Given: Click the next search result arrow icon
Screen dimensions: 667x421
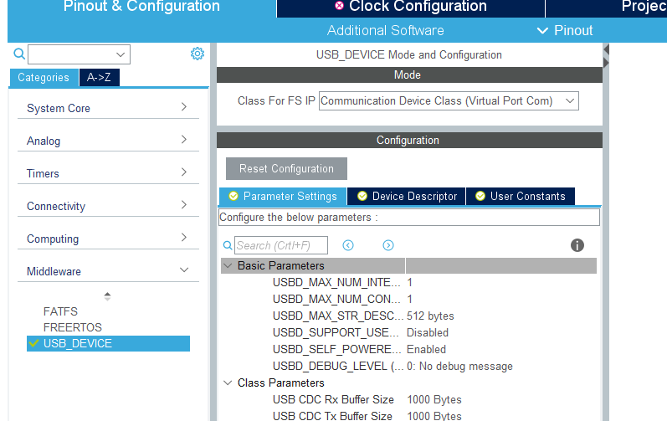Looking at the screenshot, I should point(388,245).
